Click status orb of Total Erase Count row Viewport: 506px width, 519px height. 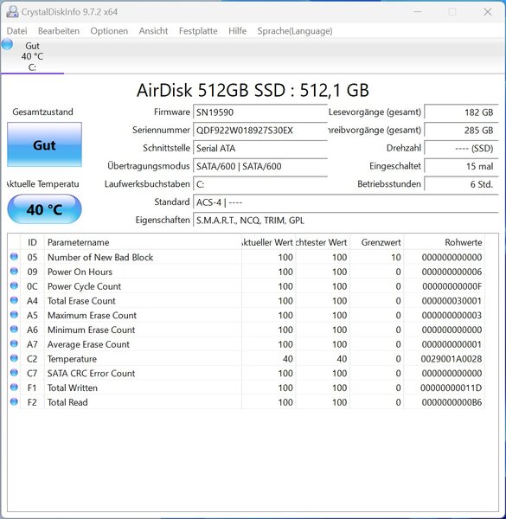[14, 300]
